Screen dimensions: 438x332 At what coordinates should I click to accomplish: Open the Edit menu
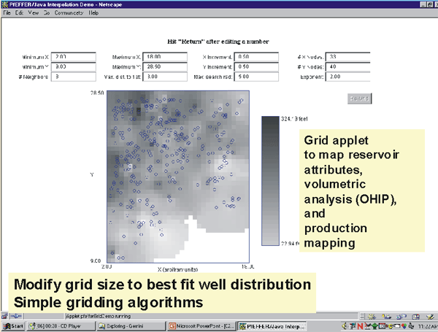(x=19, y=13)
